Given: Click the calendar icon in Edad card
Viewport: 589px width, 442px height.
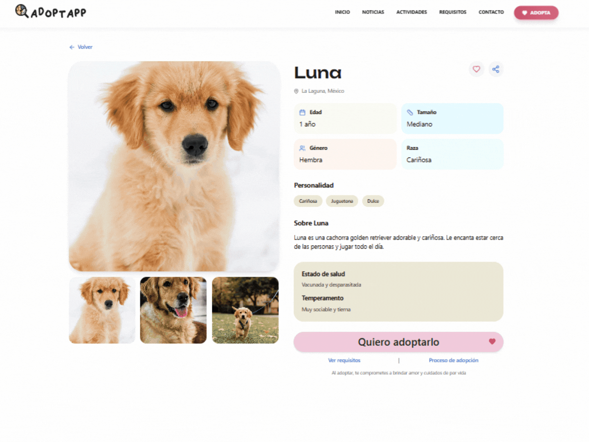Looking at the screenshot, I should click(302, 113).
